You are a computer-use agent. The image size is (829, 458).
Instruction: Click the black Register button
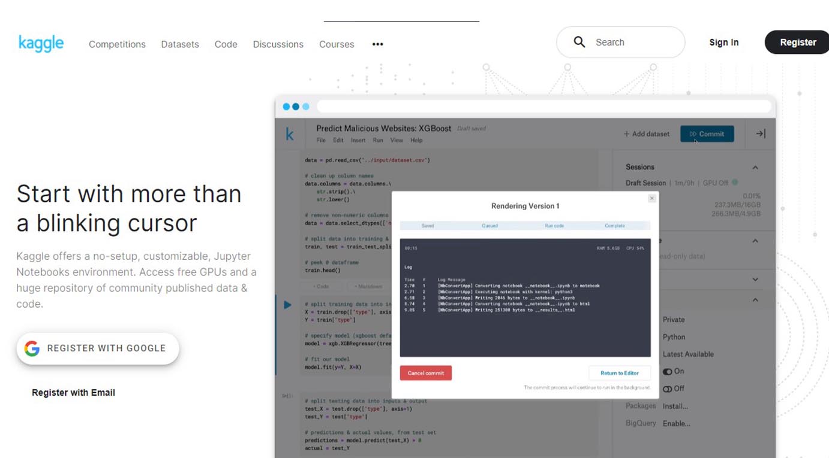tap(798, 43)
